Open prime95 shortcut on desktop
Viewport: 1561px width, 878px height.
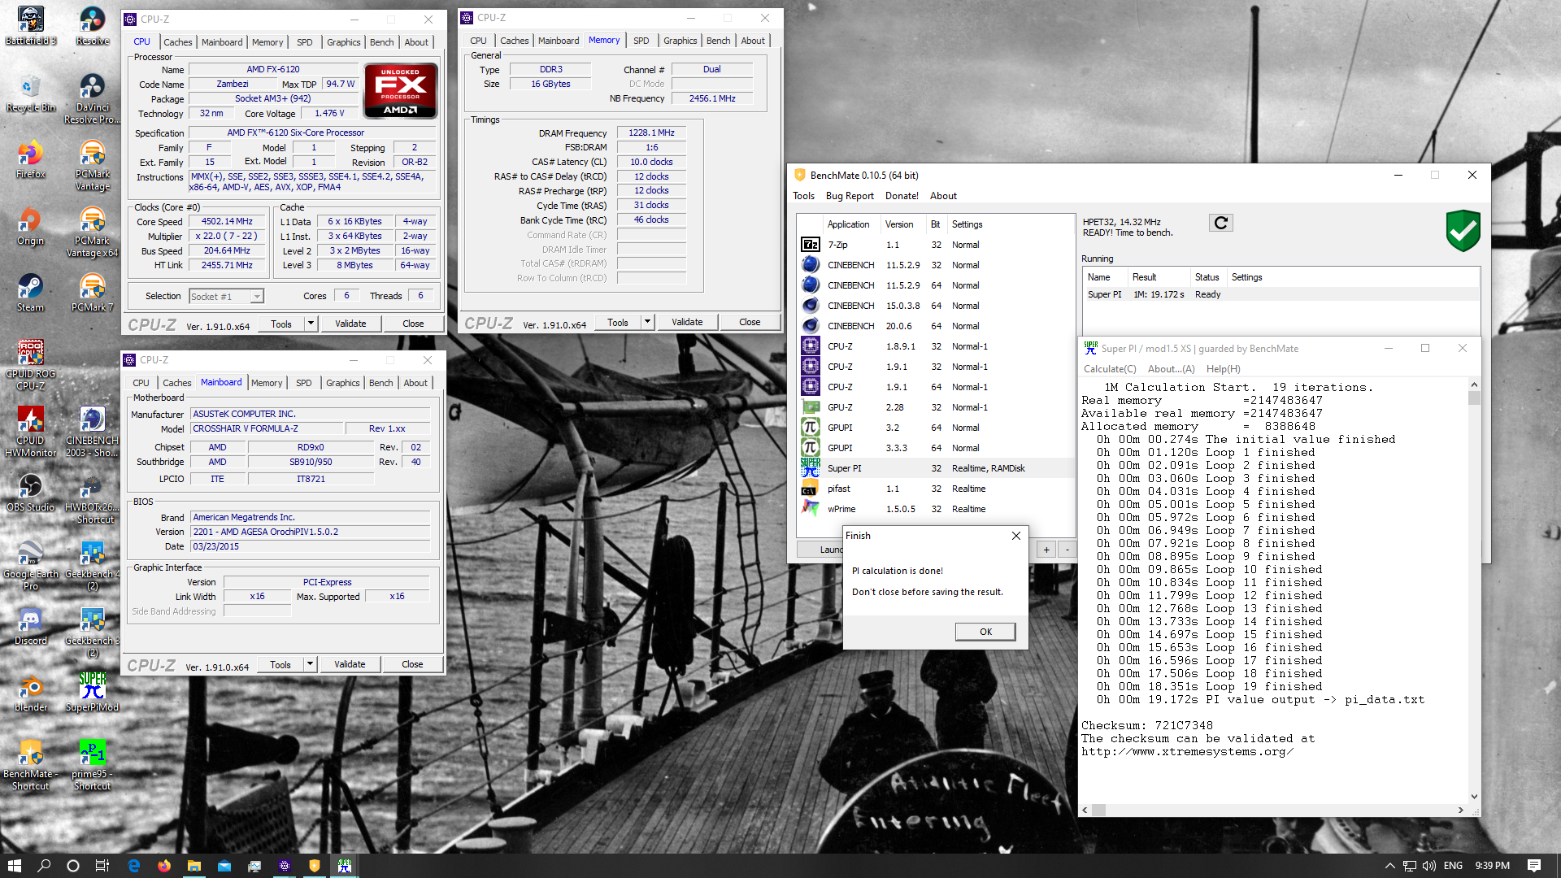click(92, 764)
